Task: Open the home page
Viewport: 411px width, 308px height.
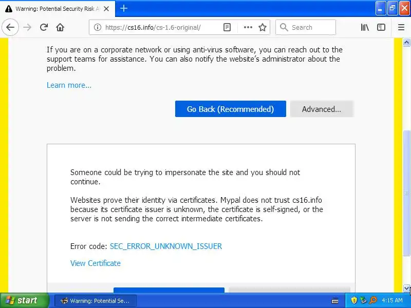Action: (x=60, y=27)
